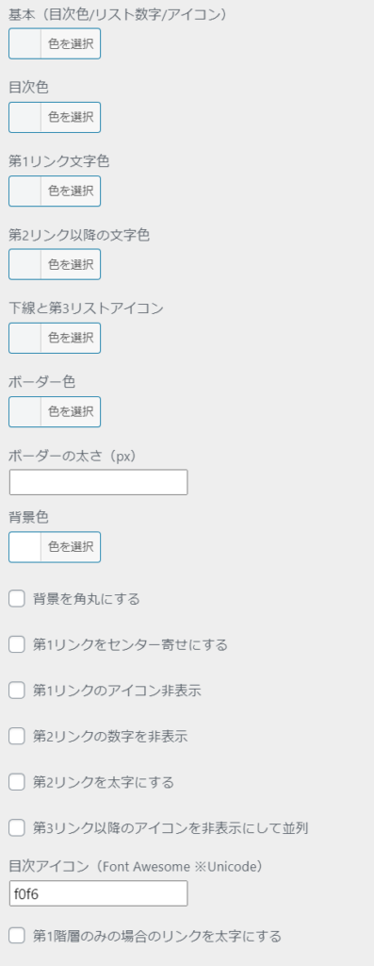Image resolution: width=374 pixels, height=966 pixels.
Task: Enable 第2リンクを太字にする checkbox
Action: pos(17,782)
